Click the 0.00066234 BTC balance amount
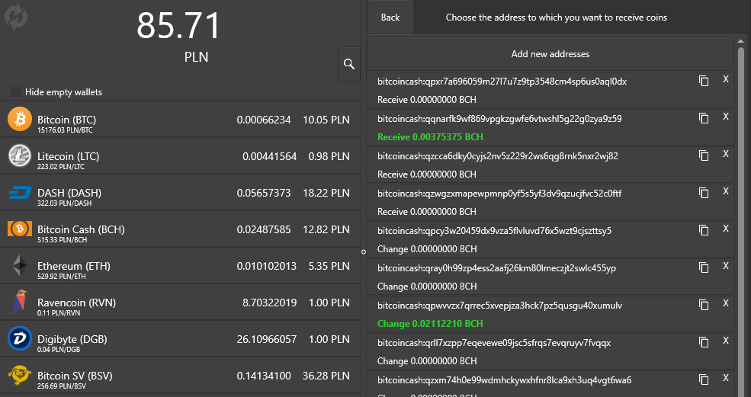 (264, 120)
